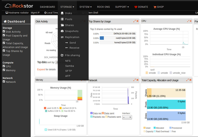Viewport: 198px width, 137px height.
Task: Click the File sharing icon
Action: pos(62,55)
